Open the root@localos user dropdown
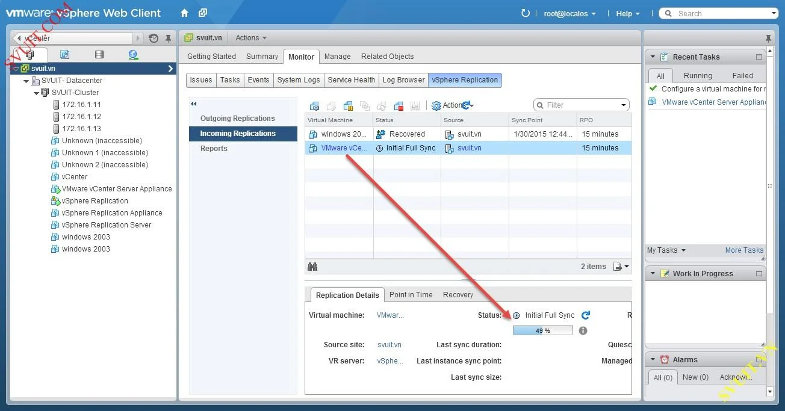 point(569,13)
